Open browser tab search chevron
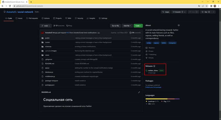 tap(202, 2)
